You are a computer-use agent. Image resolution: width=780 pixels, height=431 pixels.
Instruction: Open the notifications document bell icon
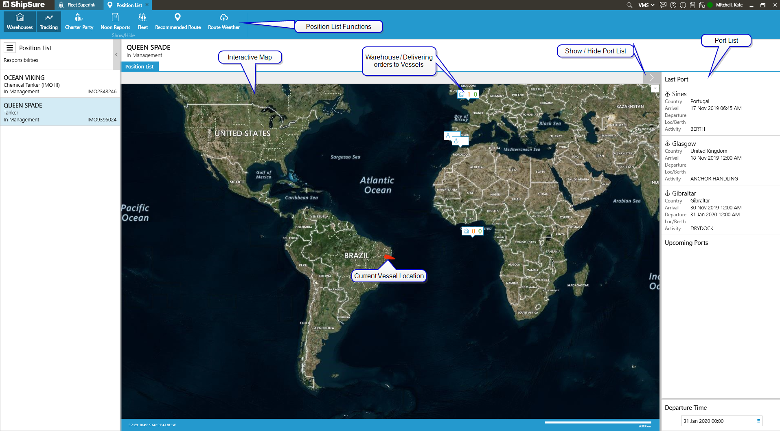(702, 5)
